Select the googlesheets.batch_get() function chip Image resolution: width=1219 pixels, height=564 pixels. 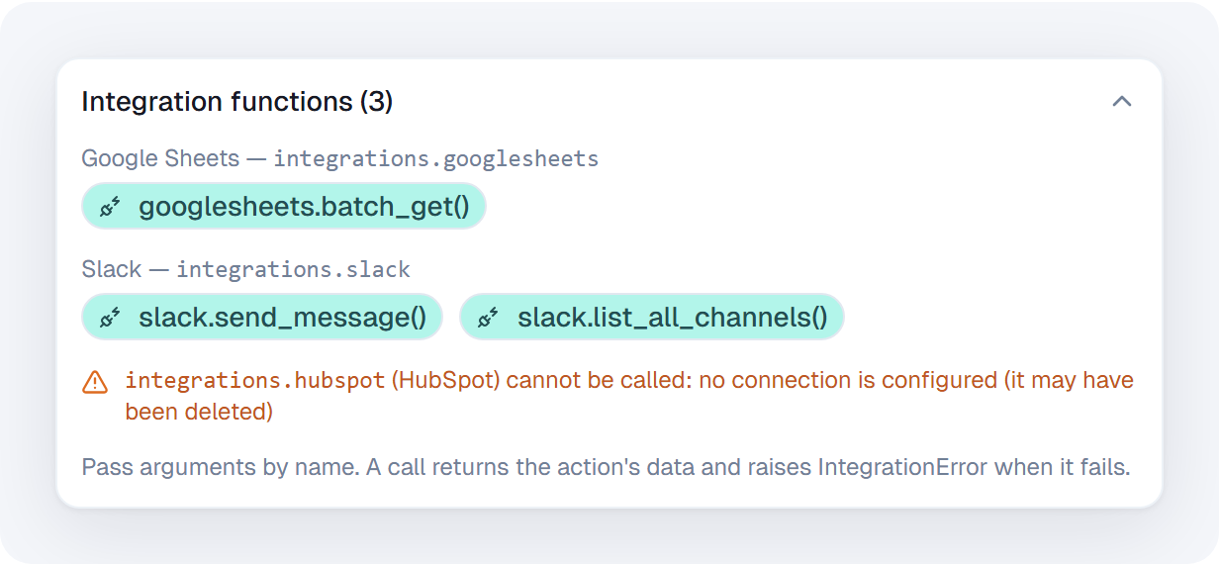[284, 207]
